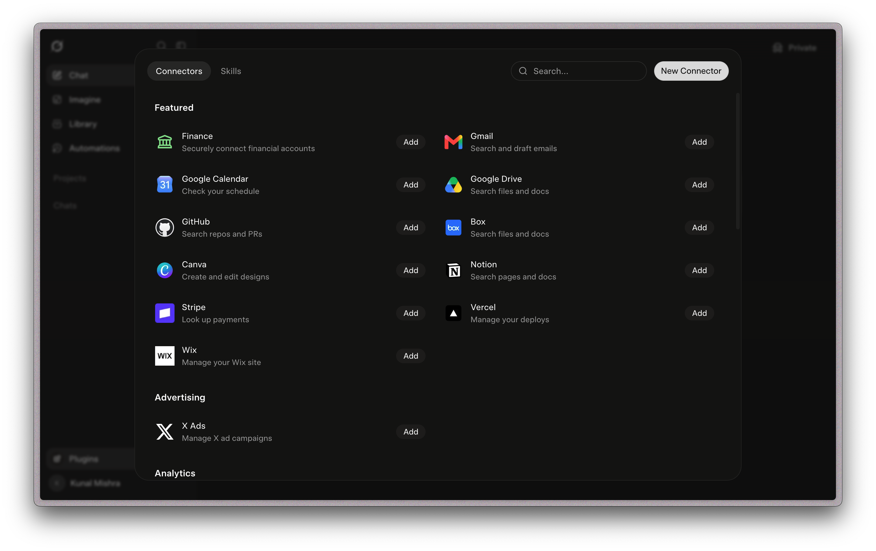Switch to the Skills tab
876x551 pixels.
(x=231, y=71)
